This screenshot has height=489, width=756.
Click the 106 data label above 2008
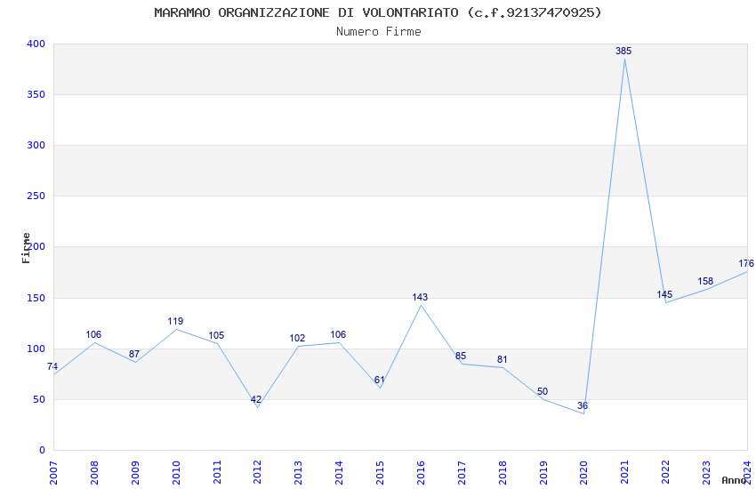coord(93,335)
